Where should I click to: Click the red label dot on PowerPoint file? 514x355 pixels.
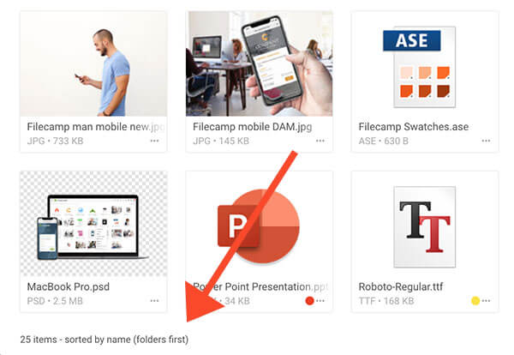click(x=309, y=300)
